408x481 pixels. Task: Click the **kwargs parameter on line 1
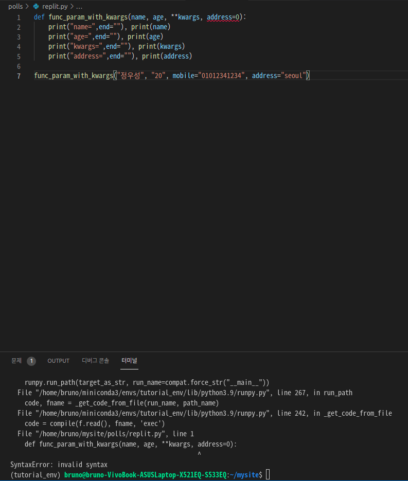(185, 17)
